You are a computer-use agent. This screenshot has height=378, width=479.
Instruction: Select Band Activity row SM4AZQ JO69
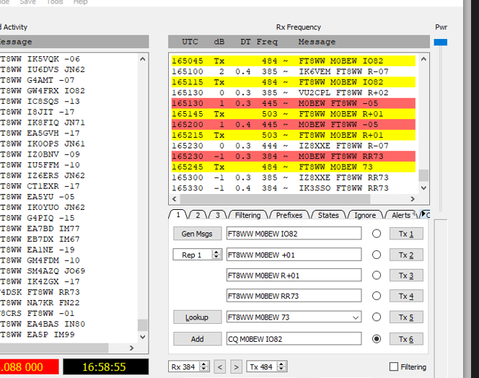point(69,271)
